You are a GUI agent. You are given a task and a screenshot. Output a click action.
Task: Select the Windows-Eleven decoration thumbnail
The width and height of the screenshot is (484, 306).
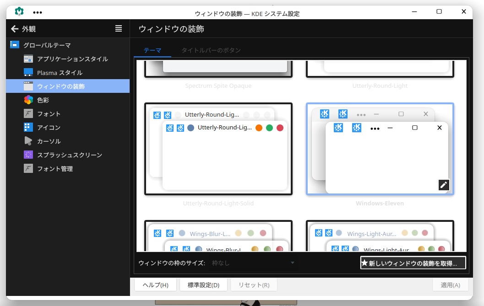pyautogui.click(x=380, y=149)
